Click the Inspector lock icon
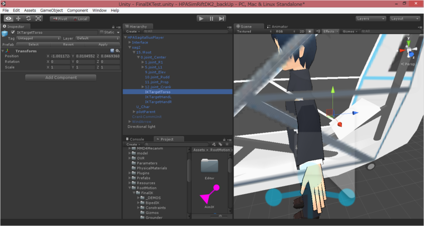Viewport: 424px width, 226px height. click(x=113, y=27)
